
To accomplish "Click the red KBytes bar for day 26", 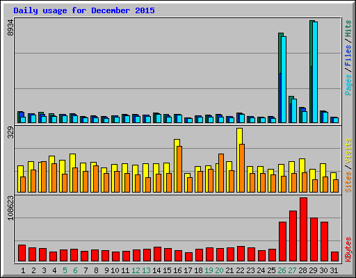I will coord(282,241).
